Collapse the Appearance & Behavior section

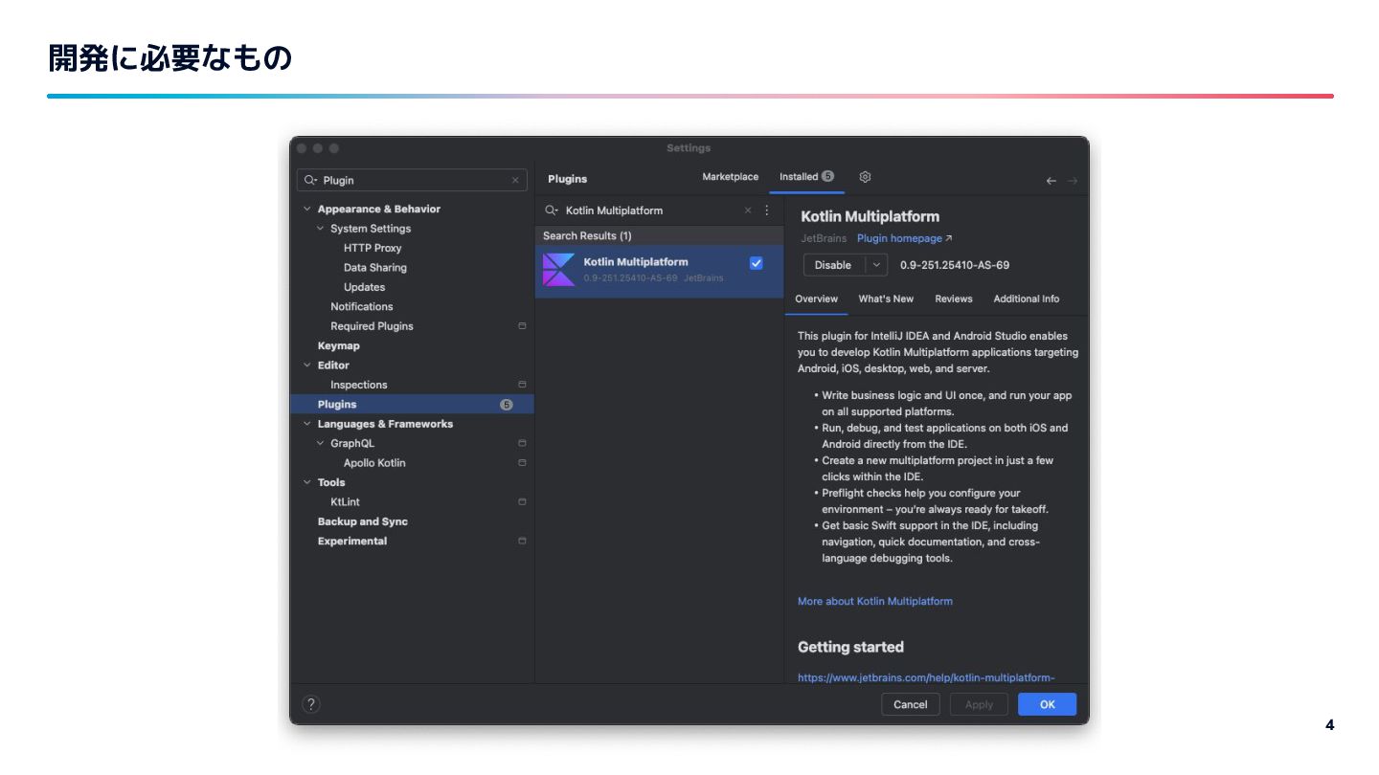(307, 209)
